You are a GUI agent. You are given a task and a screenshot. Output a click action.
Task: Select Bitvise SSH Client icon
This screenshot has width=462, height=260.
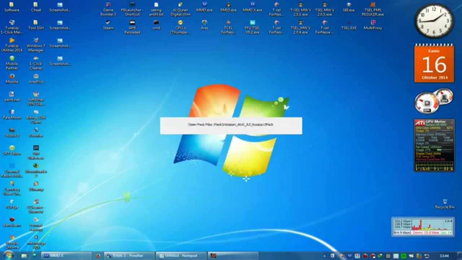tap(36, 116)
